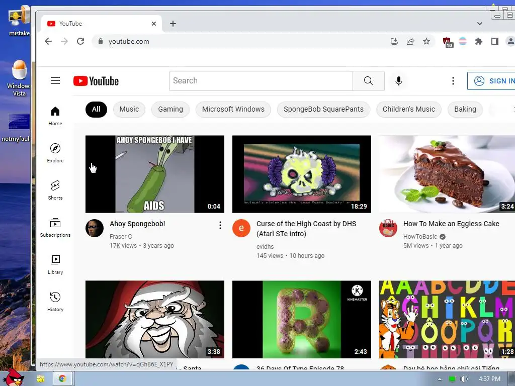The height and width of the screenshot is (386, 515).
Task: Open HowToBasic channel name
Action: (x=420, y=237)
